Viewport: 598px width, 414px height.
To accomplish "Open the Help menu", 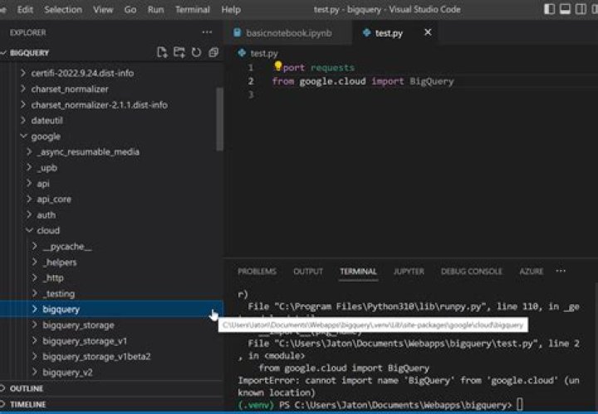I will click(231, 9).
